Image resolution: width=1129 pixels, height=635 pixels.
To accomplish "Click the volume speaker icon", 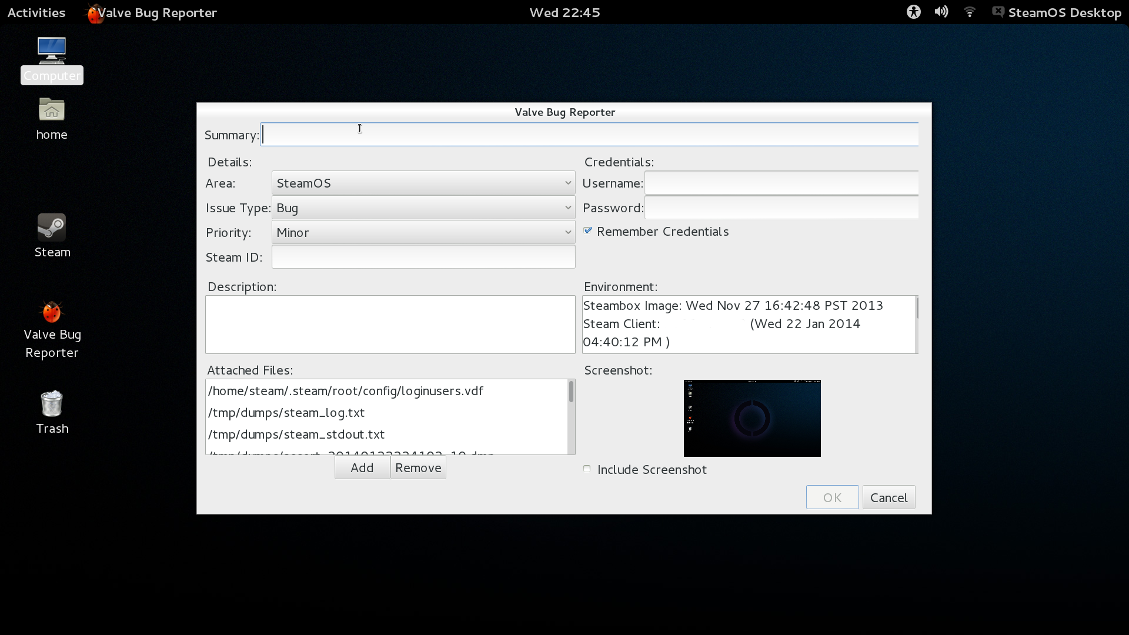I will (941, 12).
